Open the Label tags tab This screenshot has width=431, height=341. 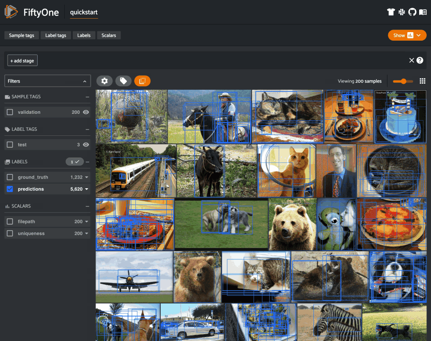55,35
